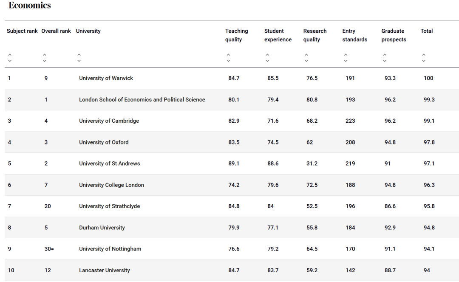This screenshot has width=459, height=282.
Task: Select University of Nottingham row name
Action: [x=110, y=249]
